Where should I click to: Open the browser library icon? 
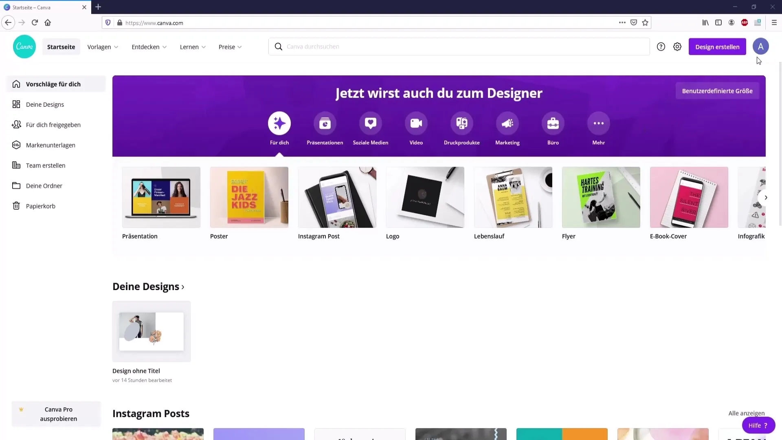tap(705, 23)
